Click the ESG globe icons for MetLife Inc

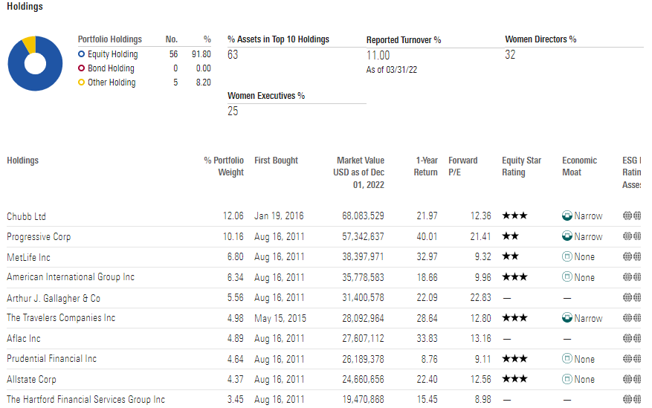pyautogui.click(x=632, y=256)
